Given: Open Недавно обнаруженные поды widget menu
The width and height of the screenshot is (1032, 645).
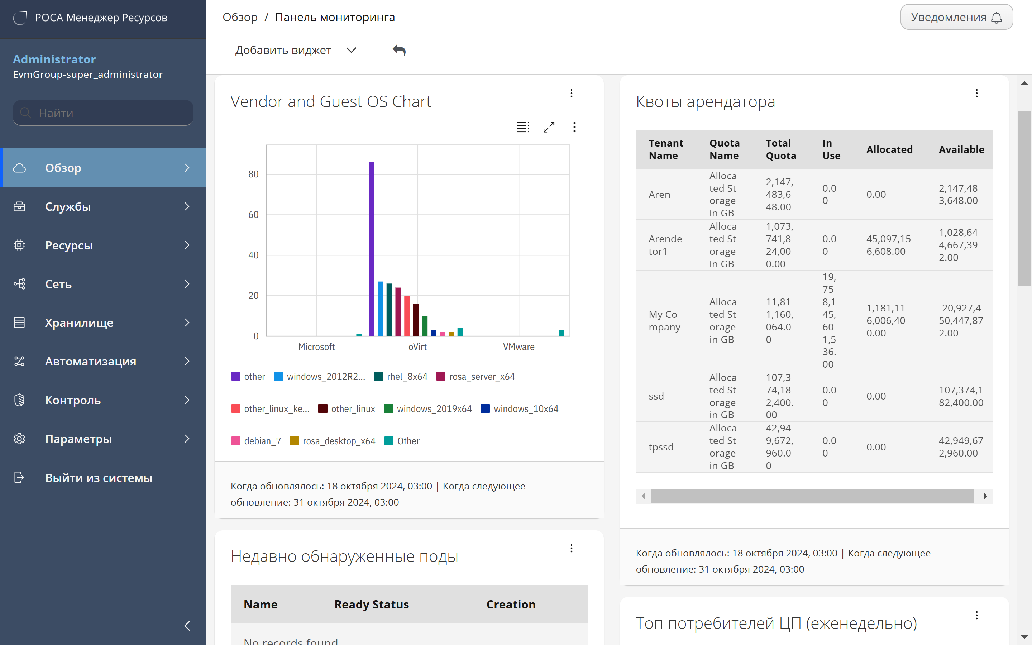Looking at the screenshot, I should pyautogui.click(x=571, y=548).
